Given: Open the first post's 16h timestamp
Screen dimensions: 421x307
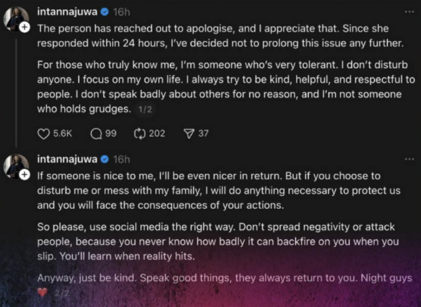Looking at the screenshot, I should 121,12.
